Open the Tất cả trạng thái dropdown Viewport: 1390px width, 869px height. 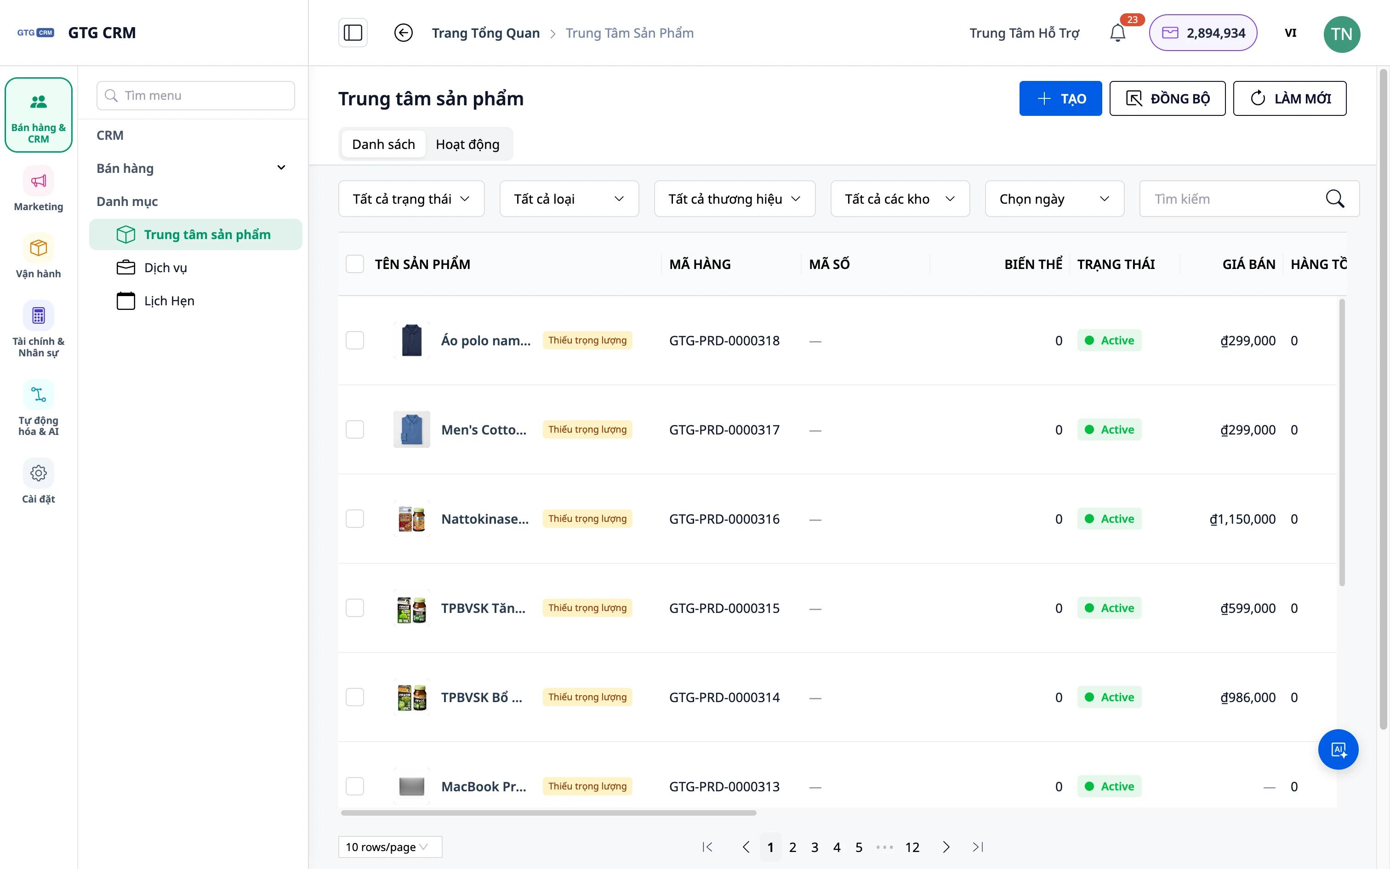(x=411, y=199)
